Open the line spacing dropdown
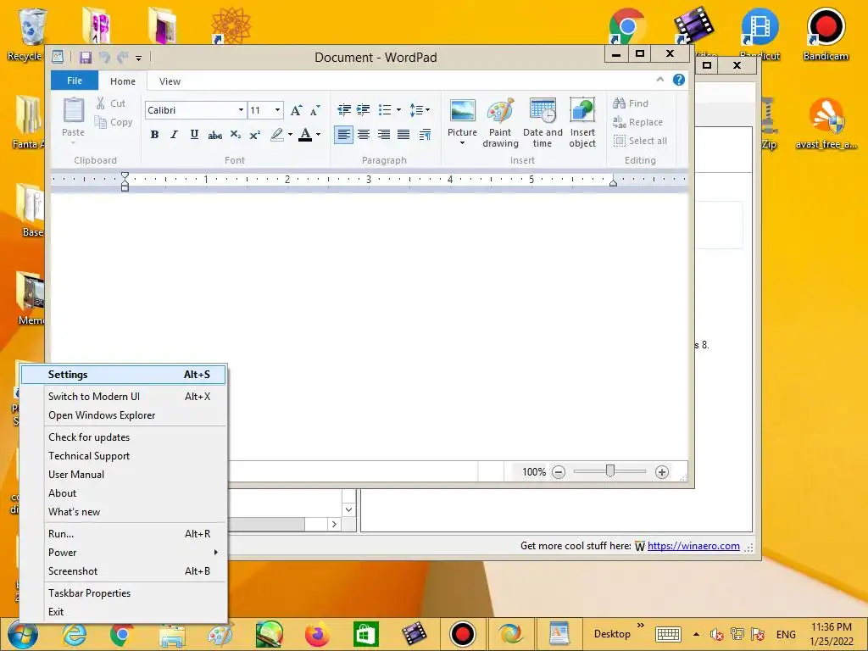The image size is (868, 651). (x=420, y=110)
